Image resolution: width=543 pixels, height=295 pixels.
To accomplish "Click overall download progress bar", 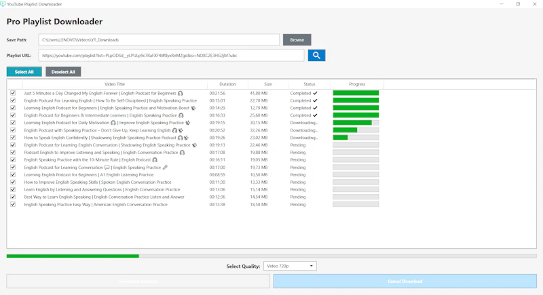I will point(271,256).
